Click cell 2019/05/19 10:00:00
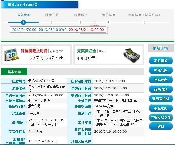Screen dimensions: 175x145 coord(118,95)
